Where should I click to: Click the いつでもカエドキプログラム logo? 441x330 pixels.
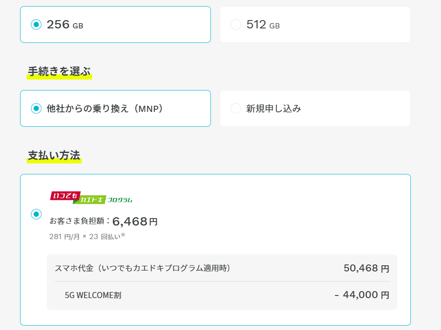(91, 198)
